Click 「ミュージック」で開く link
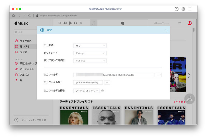The height and width of the screenshot is (138, 207). pyautogui.click(x=30, y=120)
